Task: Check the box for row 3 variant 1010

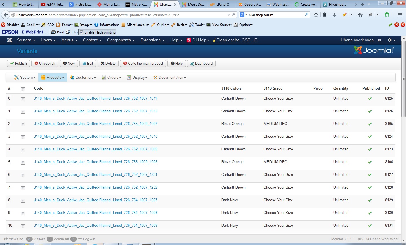Action: (x=23, y=137)
